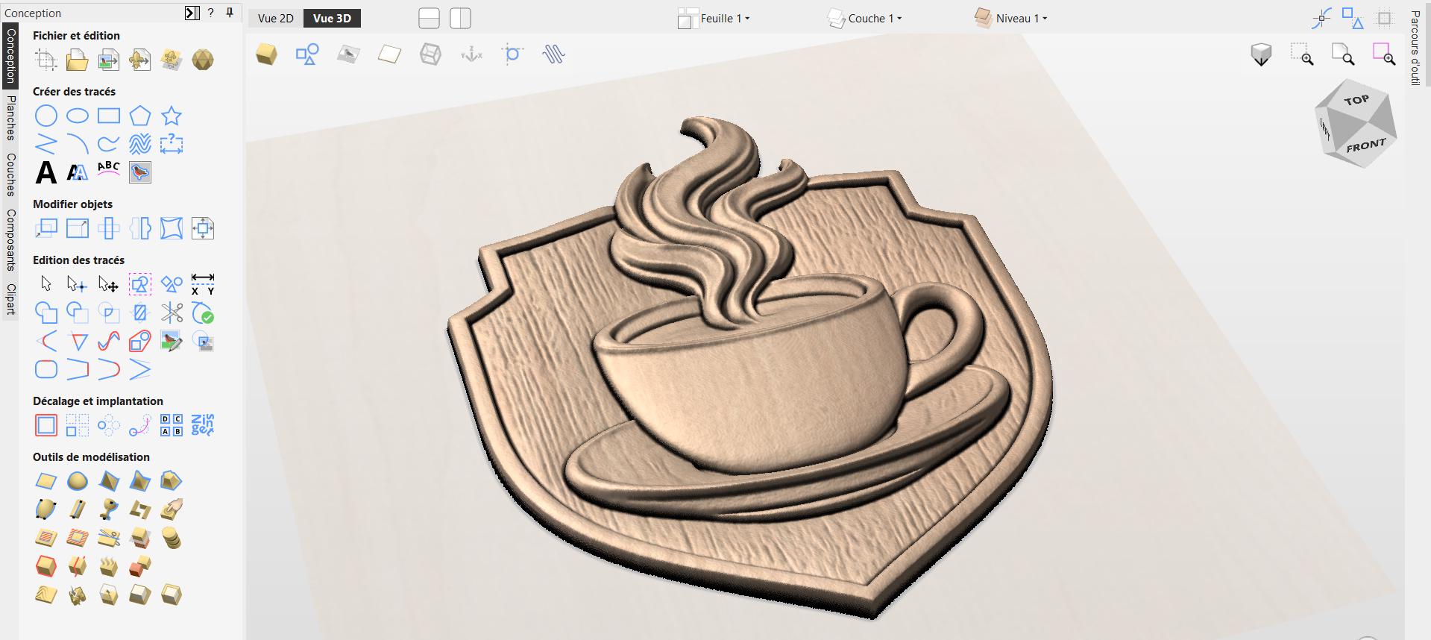The height and width of the screenshot is (640, 1431).
Task: Click the golden faceted sphere icon
Action: pyautogui.click(x=203, y=60)
